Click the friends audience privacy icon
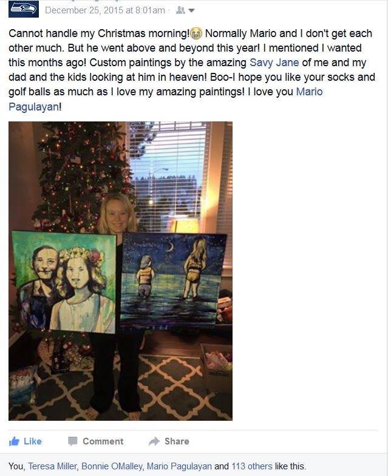 point(180,10)
